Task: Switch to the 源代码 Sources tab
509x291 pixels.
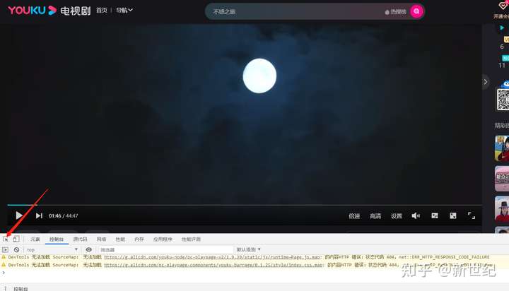Action: point(80,239)
